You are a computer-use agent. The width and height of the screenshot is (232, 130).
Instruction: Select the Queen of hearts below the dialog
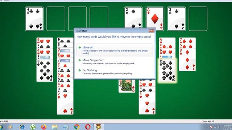click(x=127, y=86)
